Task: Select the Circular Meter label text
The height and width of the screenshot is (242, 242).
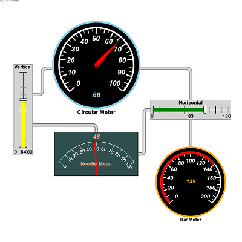Action: tap(96, 113)
